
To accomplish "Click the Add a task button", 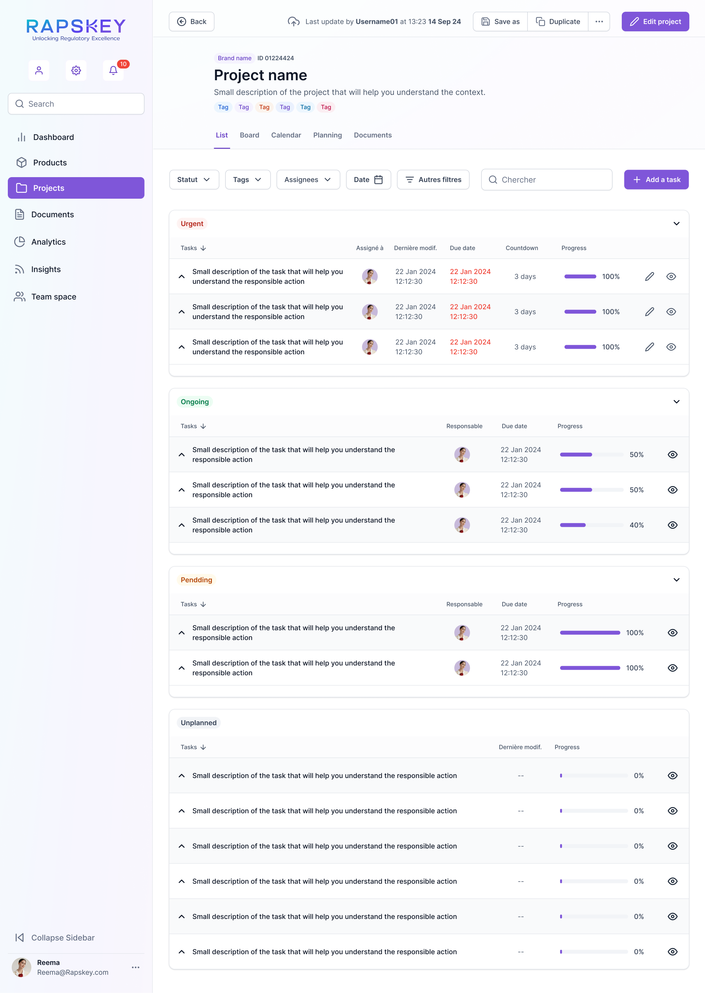I will point(656,180).
